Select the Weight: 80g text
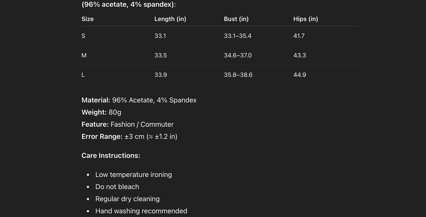 (101, 112)
